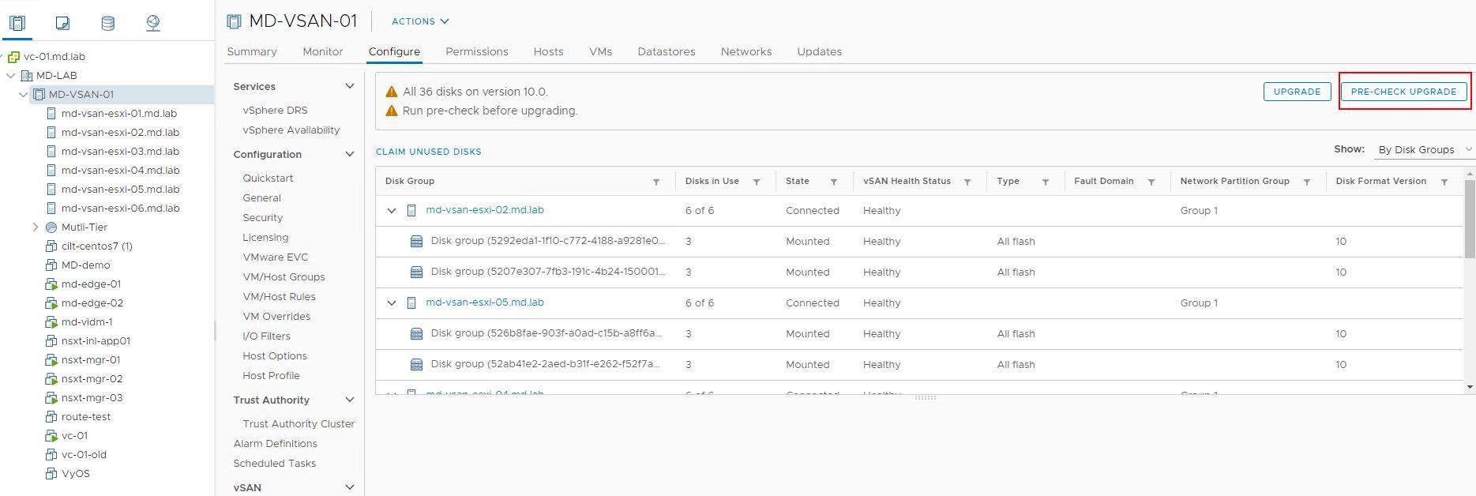This screenshot has width=1476, height=496.
Task: Click the UPGRADE button
Action: click(1297, 92)
